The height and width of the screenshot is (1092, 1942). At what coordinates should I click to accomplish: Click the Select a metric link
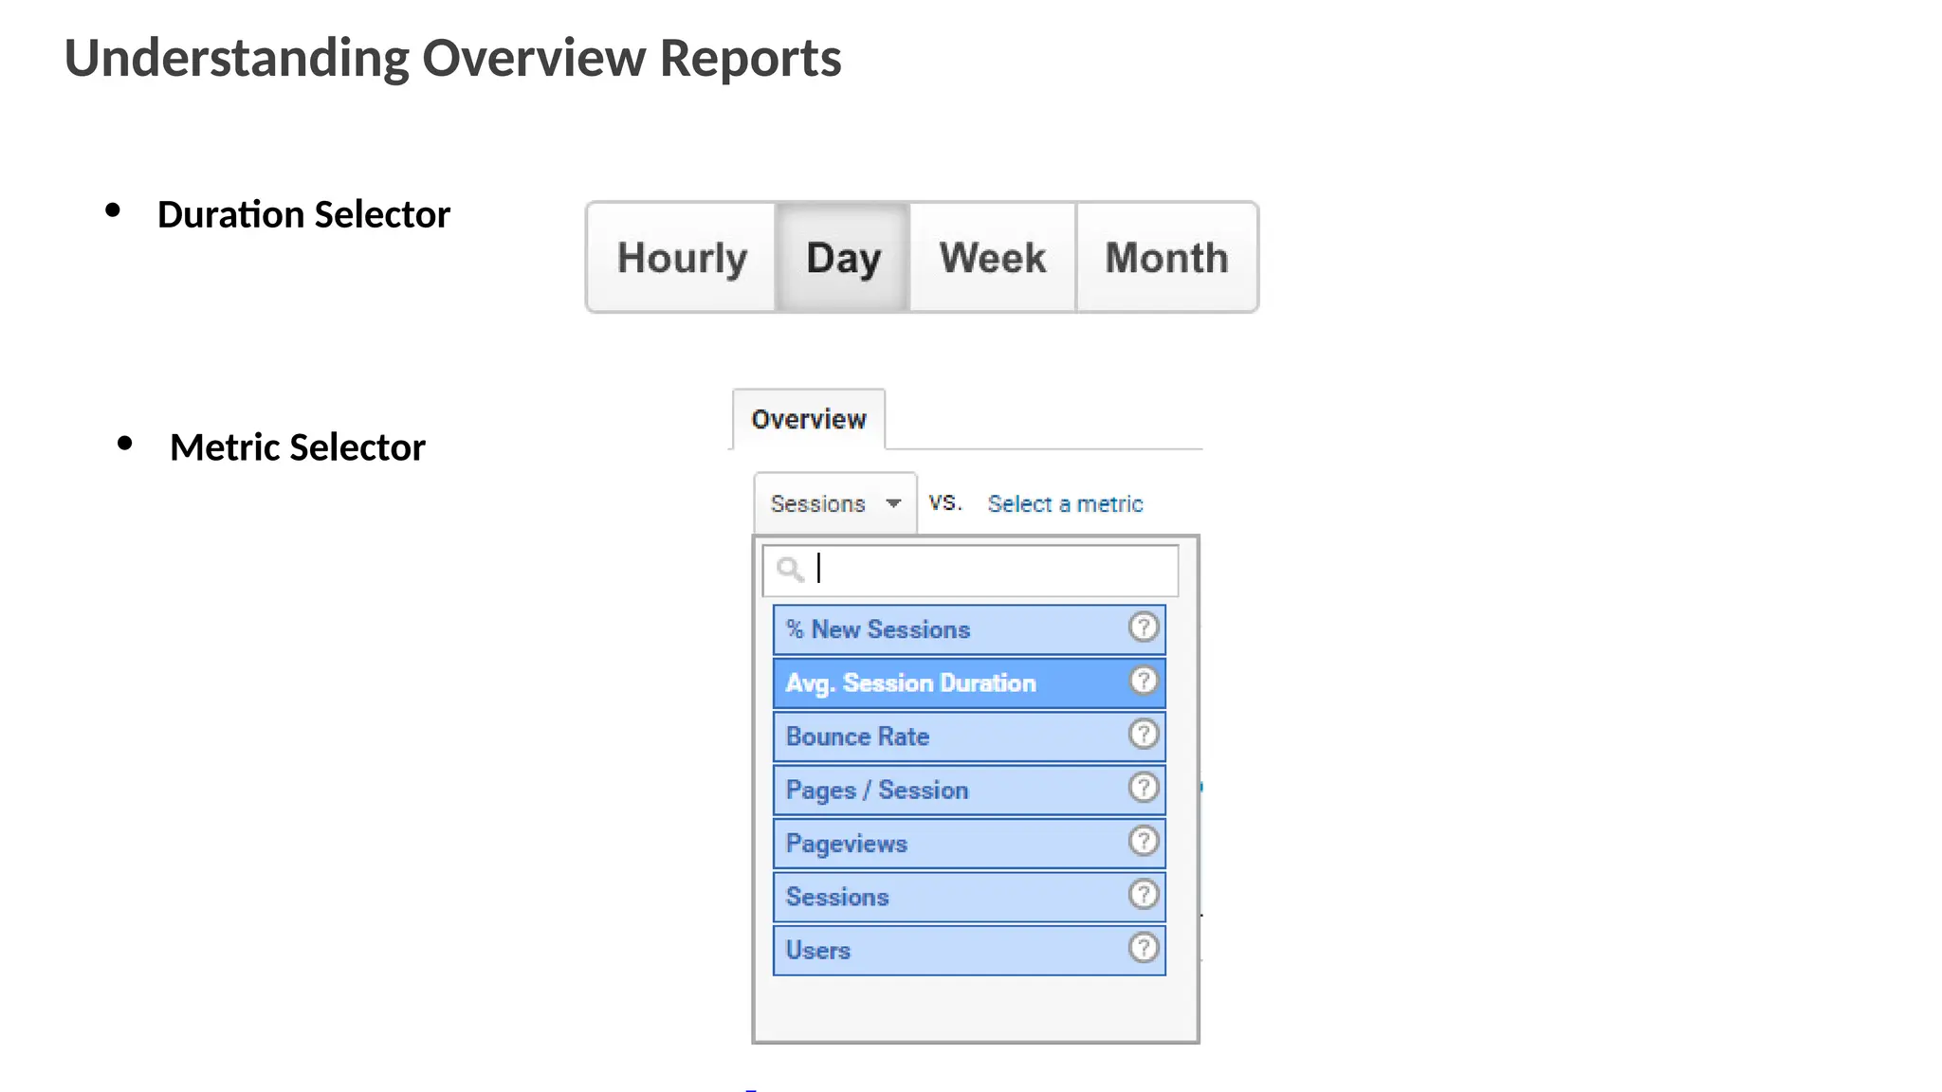(1065, 503)
